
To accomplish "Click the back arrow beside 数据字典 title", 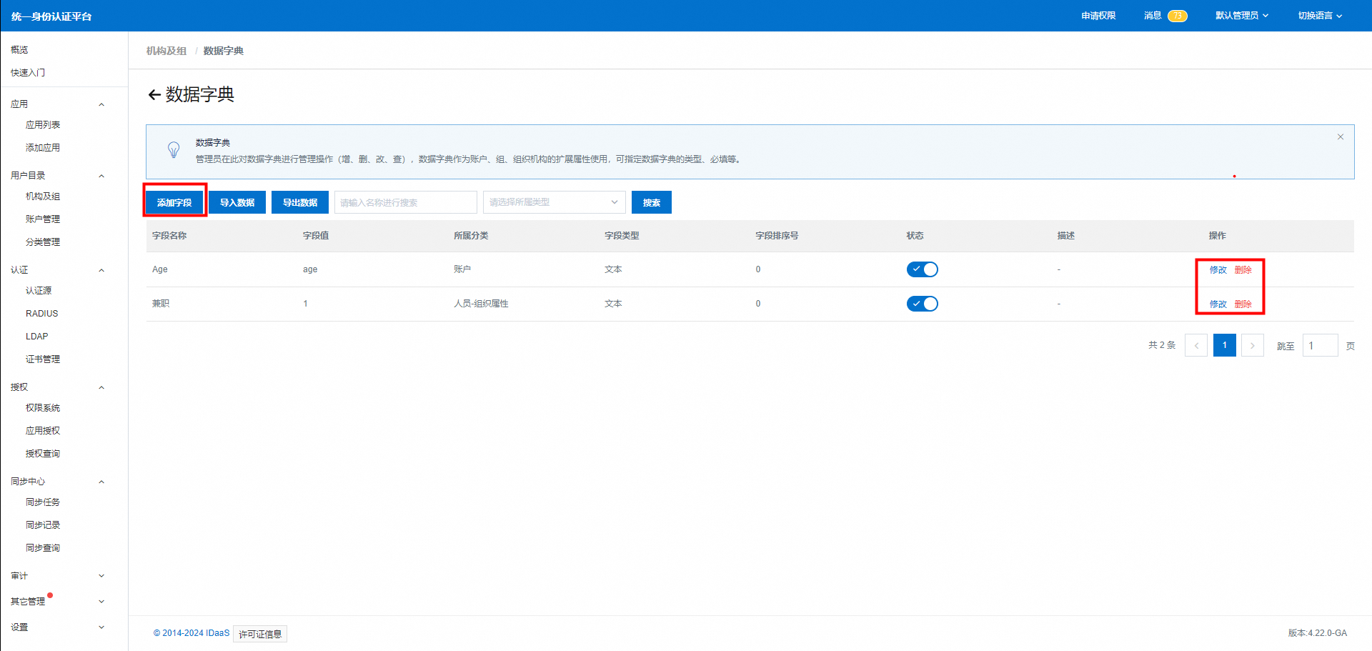I will pos(154,95).
